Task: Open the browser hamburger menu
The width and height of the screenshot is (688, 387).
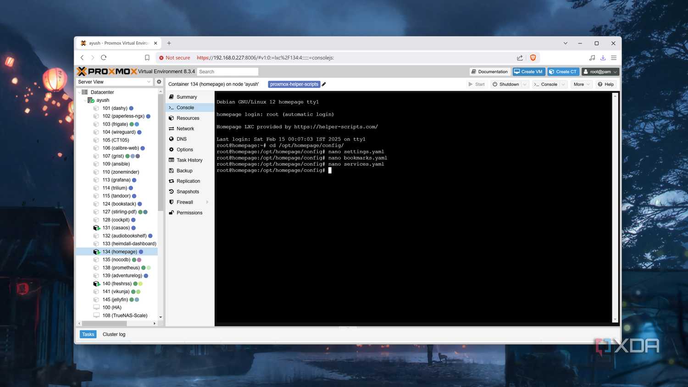Action: [614, 58]
